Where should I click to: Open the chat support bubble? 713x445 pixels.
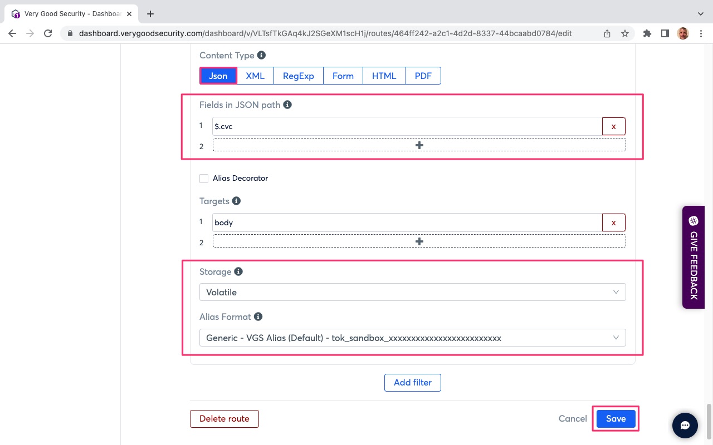coord(685,425)
